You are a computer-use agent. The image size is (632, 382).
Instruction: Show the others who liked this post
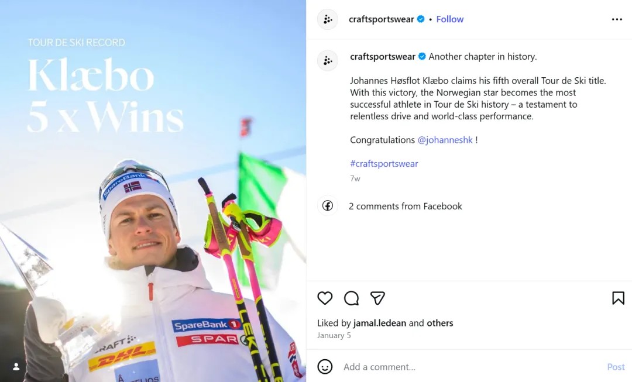pyautogui.click(x=440, y=323)
